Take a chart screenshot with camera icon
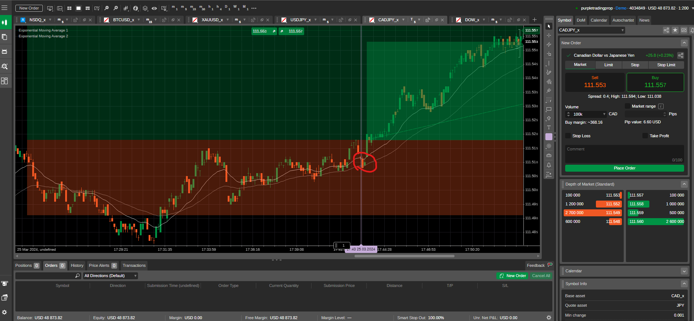The width and height of the screenshot is (694, 321). click(x=549, y=156)
